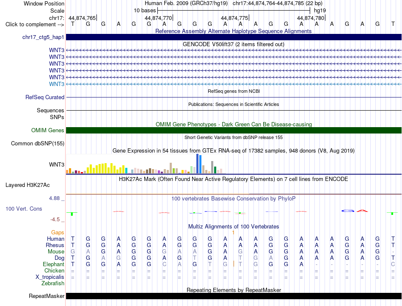Click the orange gap marker in Elephant row
402x306 pixels.
coord(234,264)
